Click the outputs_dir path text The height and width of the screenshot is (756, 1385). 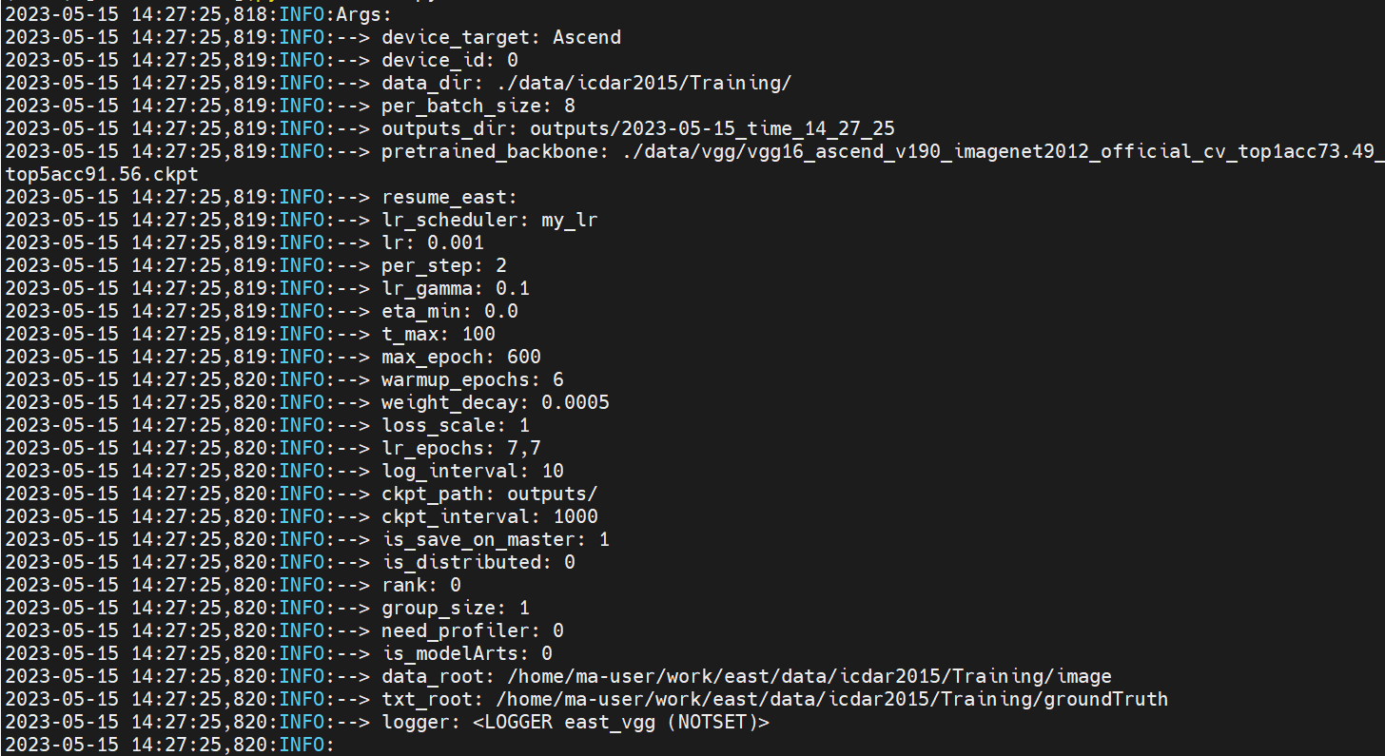point(712,129)
